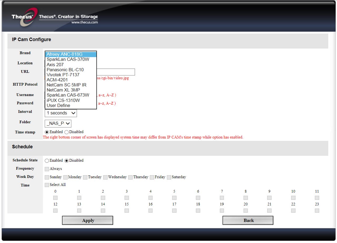The width and height of the screenshot is (337, 243).
Task: Check the hour 14 time box
Action: point(103,211)
